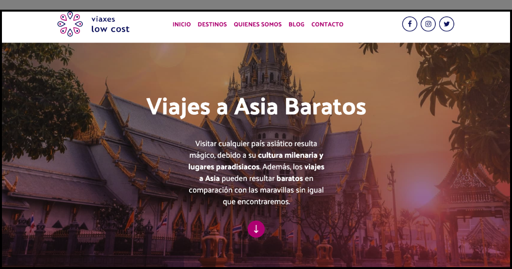Open the Twitter social icon
The image size is (512, 269).
point(447,24)
